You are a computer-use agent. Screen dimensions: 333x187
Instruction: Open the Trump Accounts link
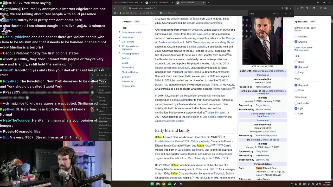[x=222, y=89]
